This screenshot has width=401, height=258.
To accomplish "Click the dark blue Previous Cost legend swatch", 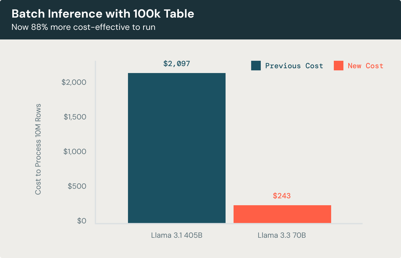I will [x=256, y=66].
